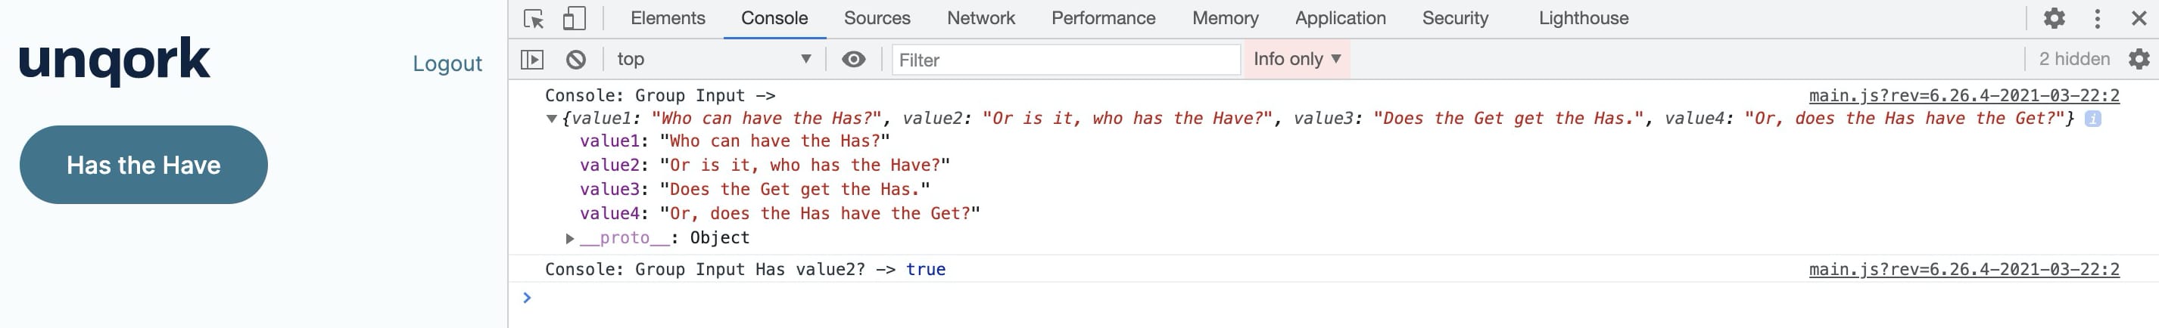Screen dimensions: 2159x328
Task: Click the Has the Have button
Action: [143, 165]
